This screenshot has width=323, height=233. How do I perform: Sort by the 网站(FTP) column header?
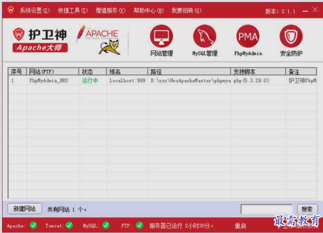52,71
